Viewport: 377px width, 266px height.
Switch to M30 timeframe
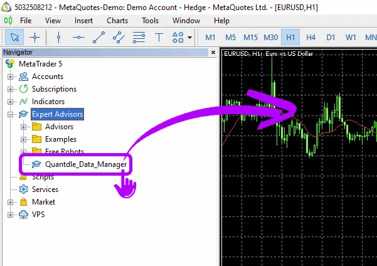(x=271, y=37)
